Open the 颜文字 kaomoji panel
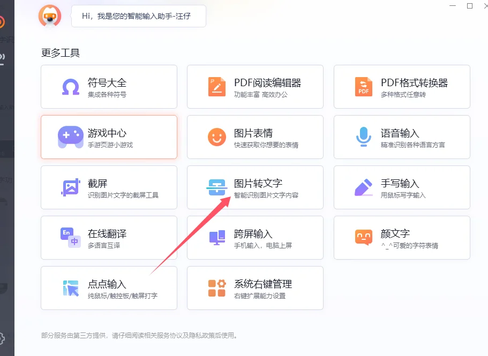The height and width of the screenshot is (356, 488). pyautogui.click(x=401, y=238)
